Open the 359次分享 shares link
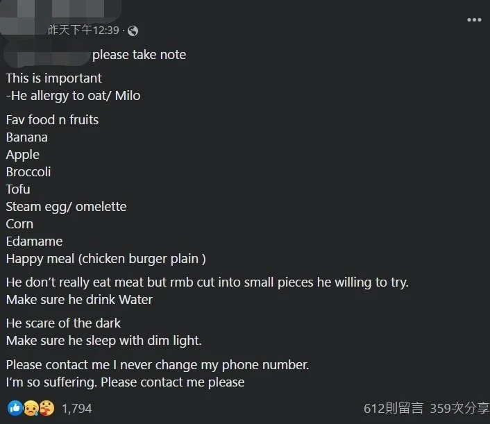Viewport: 490px width, 424px height. (x=459, y=409)
